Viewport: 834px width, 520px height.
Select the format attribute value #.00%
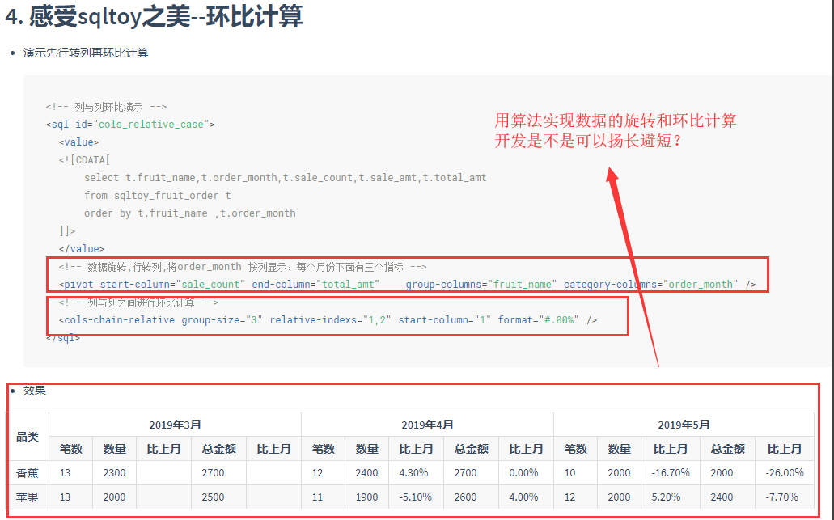[x=558, y=319]
